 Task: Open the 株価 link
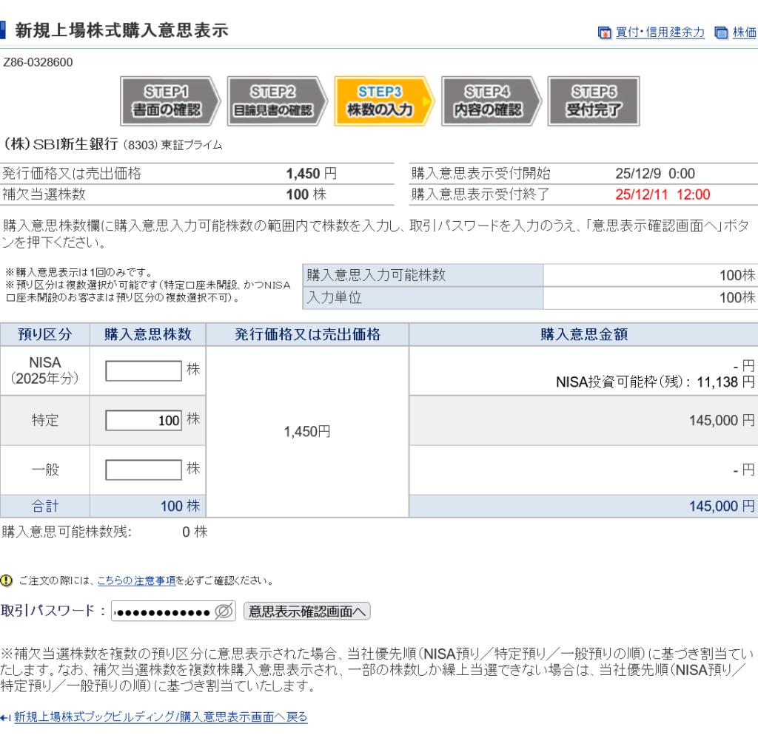pos(745,33)
